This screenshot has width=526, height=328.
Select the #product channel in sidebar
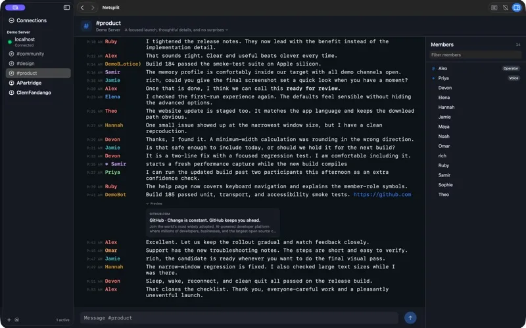tap(38, 73)
